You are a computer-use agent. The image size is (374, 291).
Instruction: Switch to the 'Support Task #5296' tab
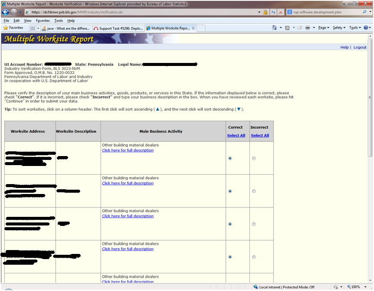[x=118, y=28]
